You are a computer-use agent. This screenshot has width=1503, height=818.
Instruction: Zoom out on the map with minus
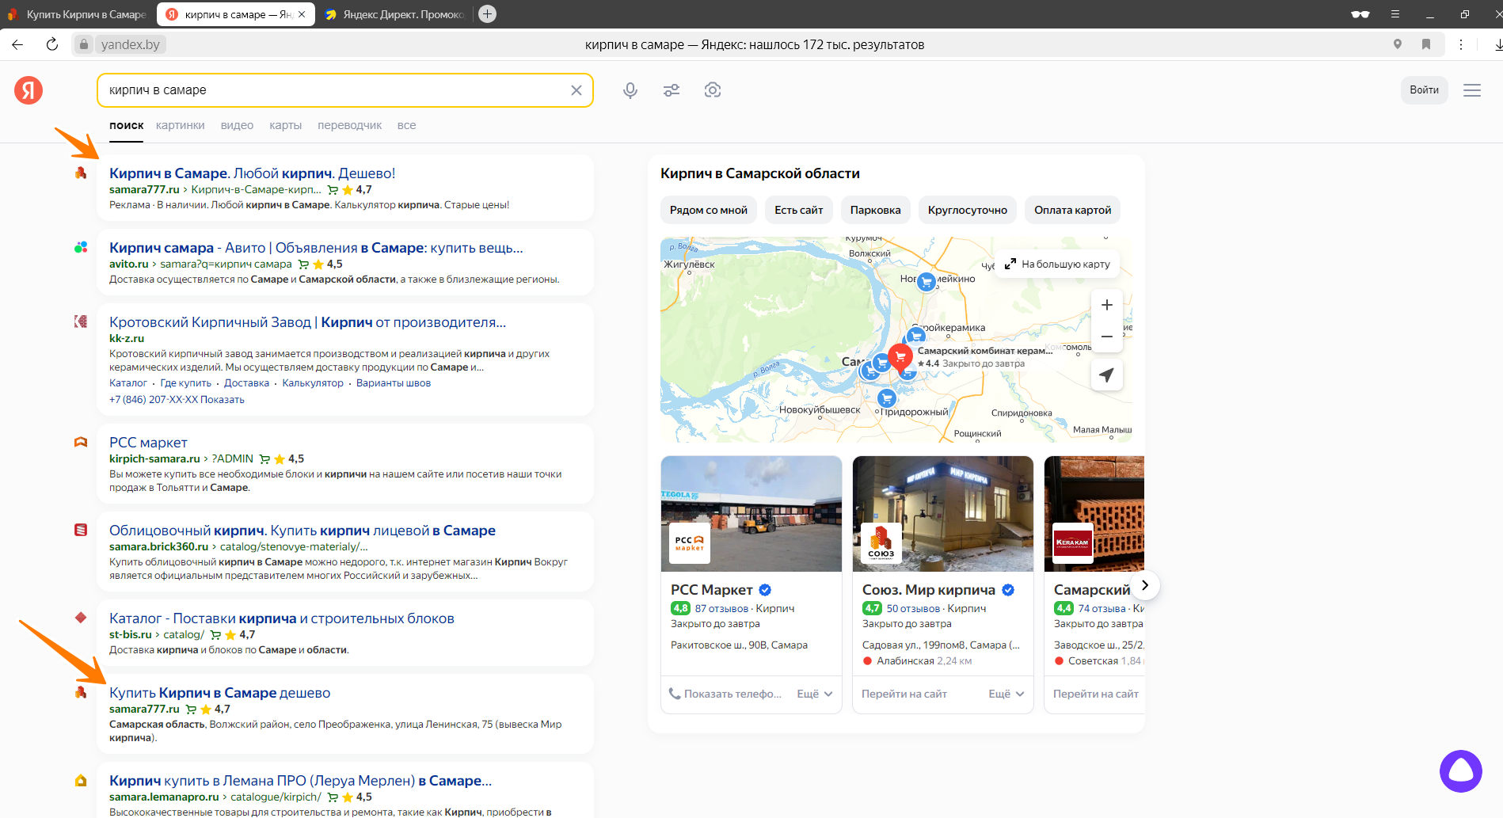pyautogui.click(x=1107, y=337)
